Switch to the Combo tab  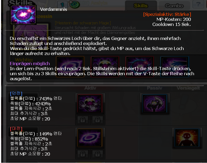pyautogui.click(x=174, y=6)
